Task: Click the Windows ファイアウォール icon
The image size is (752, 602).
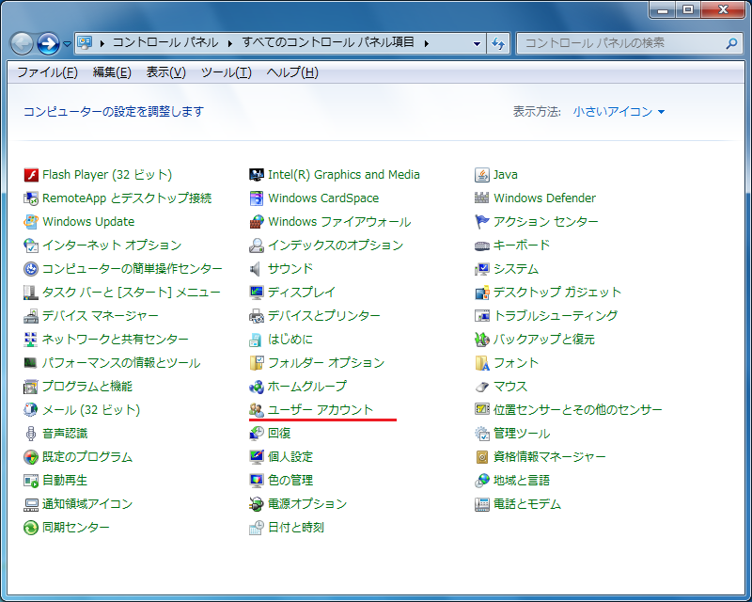Action: 257,222
